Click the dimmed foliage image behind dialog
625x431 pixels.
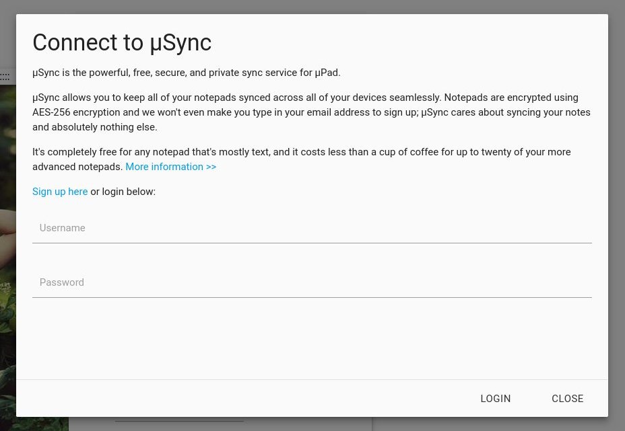(x=7, y=255)
